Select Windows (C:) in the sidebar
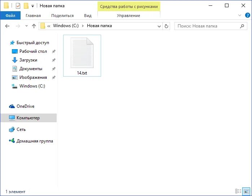Viewport: 252px width, 196px height. coord(32,86)
